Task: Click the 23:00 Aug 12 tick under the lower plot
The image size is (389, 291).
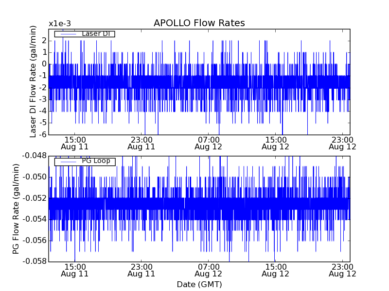Action: [342, 270]
